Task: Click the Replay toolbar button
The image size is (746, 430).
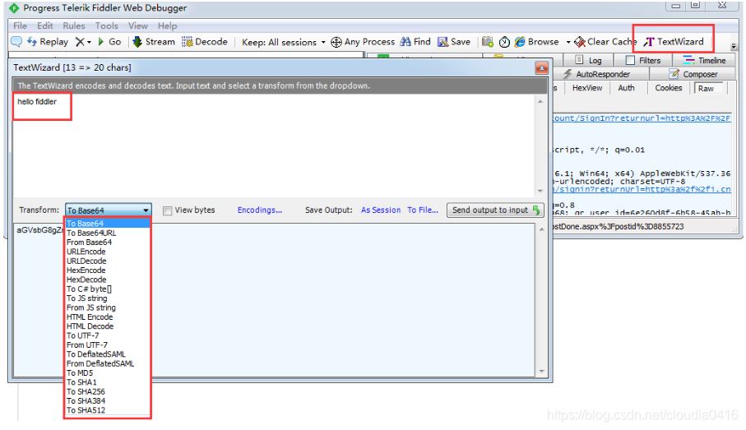Action: (x=48, y=42)
